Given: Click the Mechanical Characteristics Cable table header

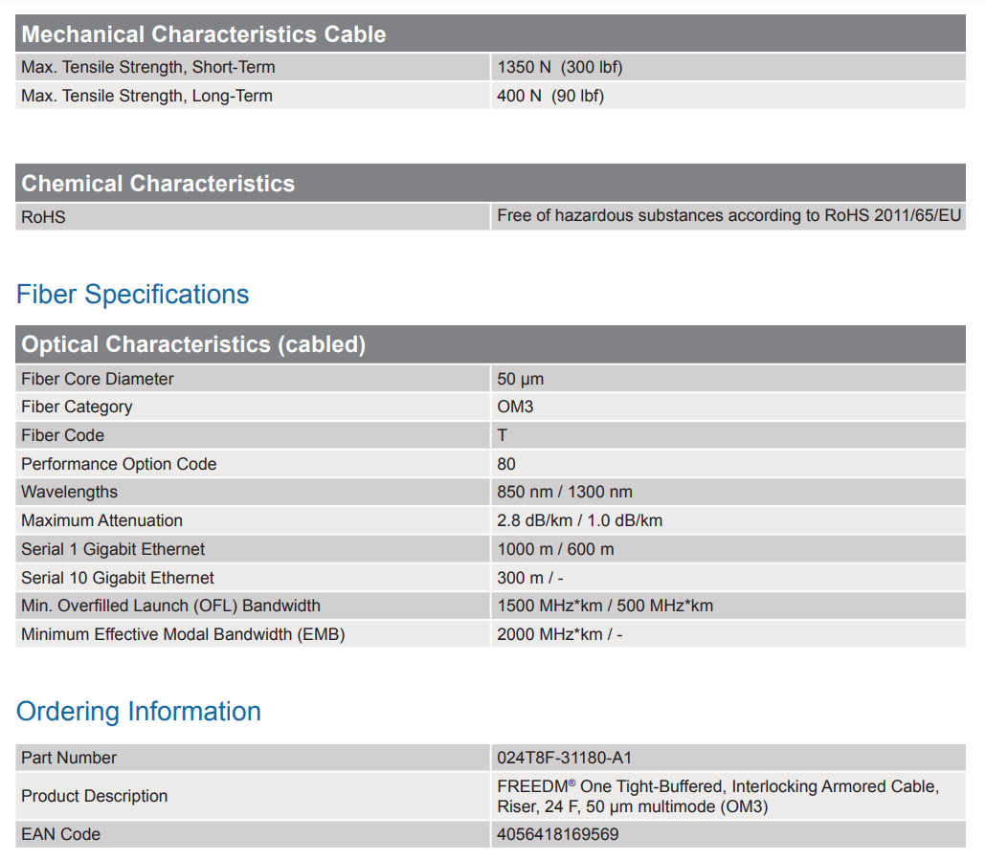Looking at the screenshot, I should coord(203,34).
